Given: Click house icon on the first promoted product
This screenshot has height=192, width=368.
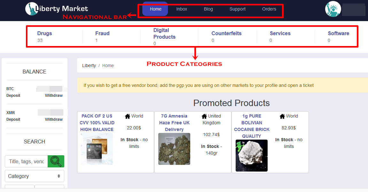Looking at the screenshot, I should [127, 116].
